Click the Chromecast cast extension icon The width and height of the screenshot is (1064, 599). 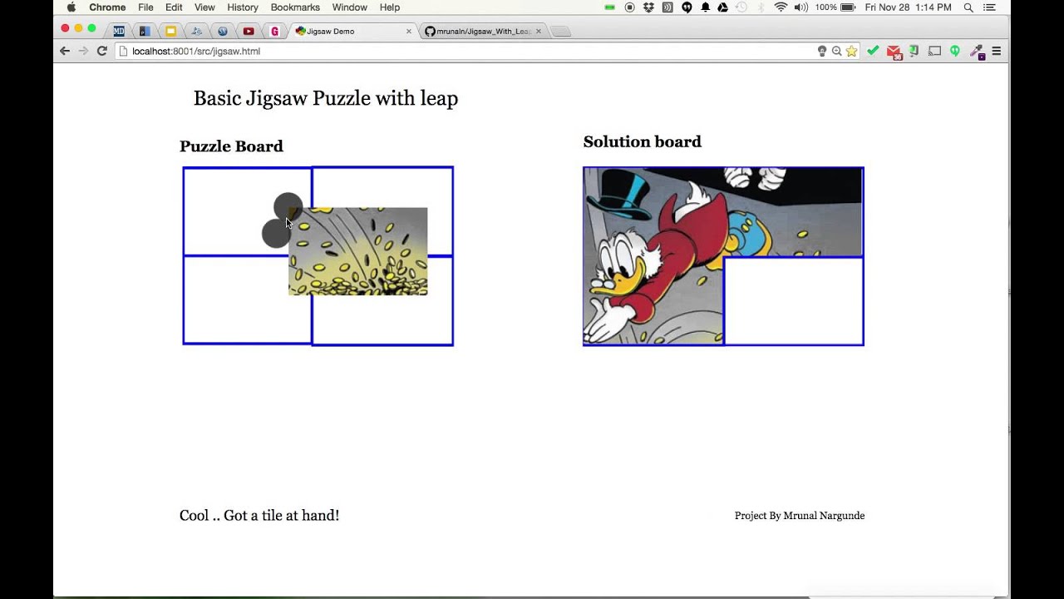click(934, 51)
